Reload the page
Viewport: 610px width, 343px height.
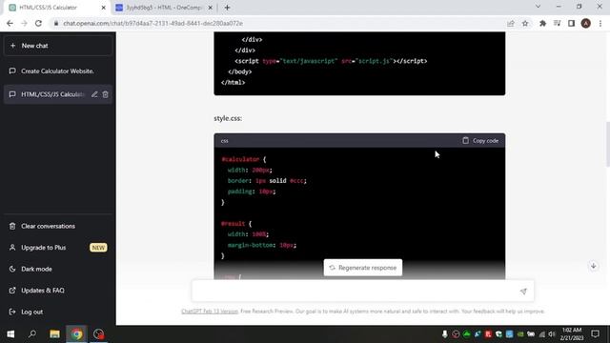[x=38, y=23]
